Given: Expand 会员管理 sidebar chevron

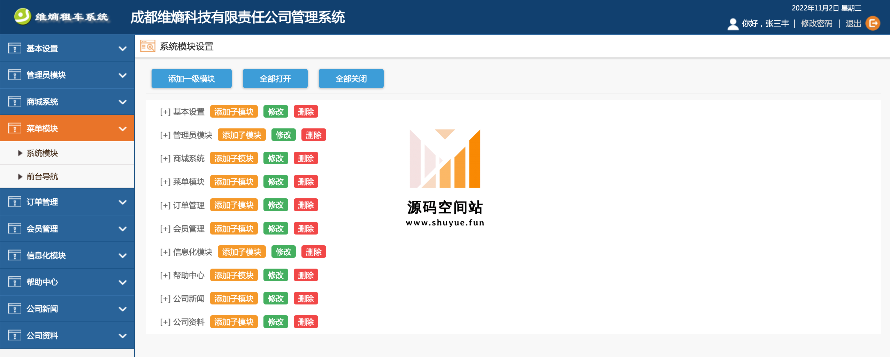Looking at the screenshot, I should tap(123, 229).
